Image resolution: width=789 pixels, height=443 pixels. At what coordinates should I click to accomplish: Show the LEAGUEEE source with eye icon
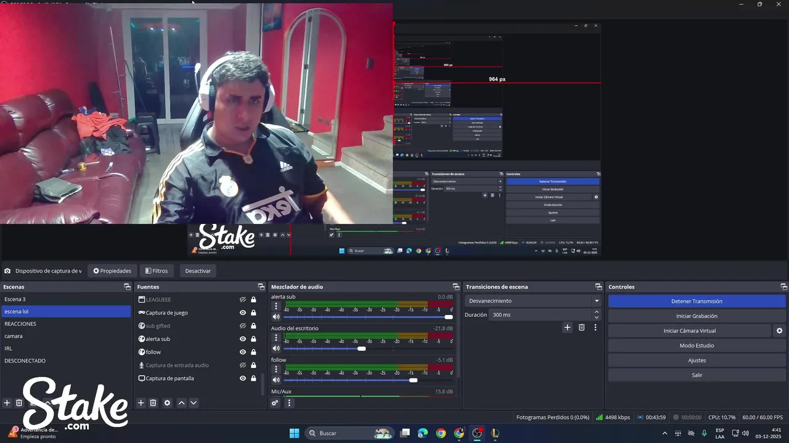(x=243, y=300)
